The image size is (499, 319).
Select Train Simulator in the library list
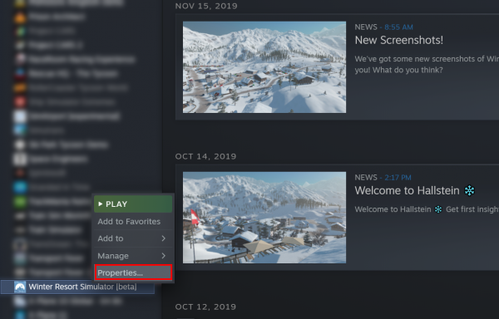pyautogui.click(x=47, y=230)
